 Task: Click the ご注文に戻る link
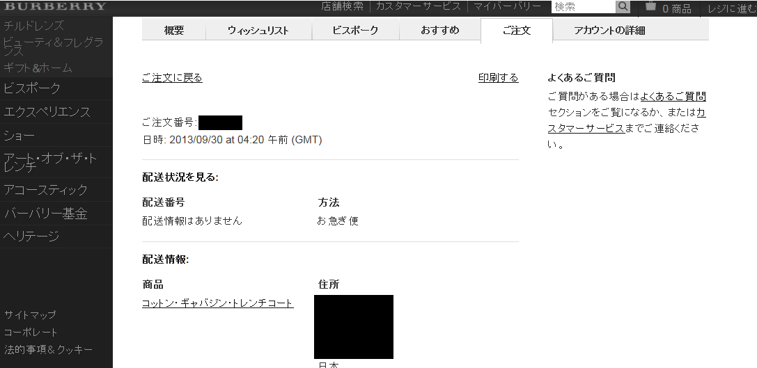172,78
